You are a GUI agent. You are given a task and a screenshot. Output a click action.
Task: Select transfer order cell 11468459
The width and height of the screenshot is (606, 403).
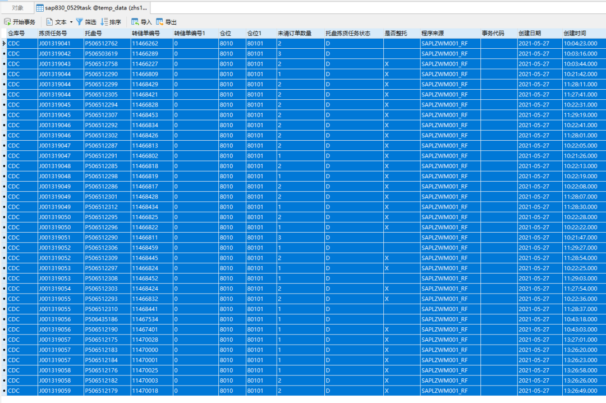[151, 248]
